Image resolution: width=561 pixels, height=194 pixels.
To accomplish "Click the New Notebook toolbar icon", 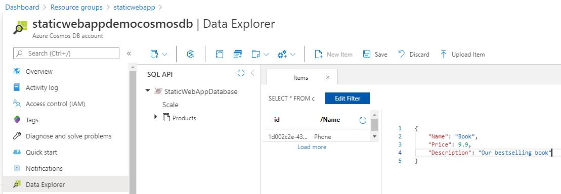I will [220, 54].
